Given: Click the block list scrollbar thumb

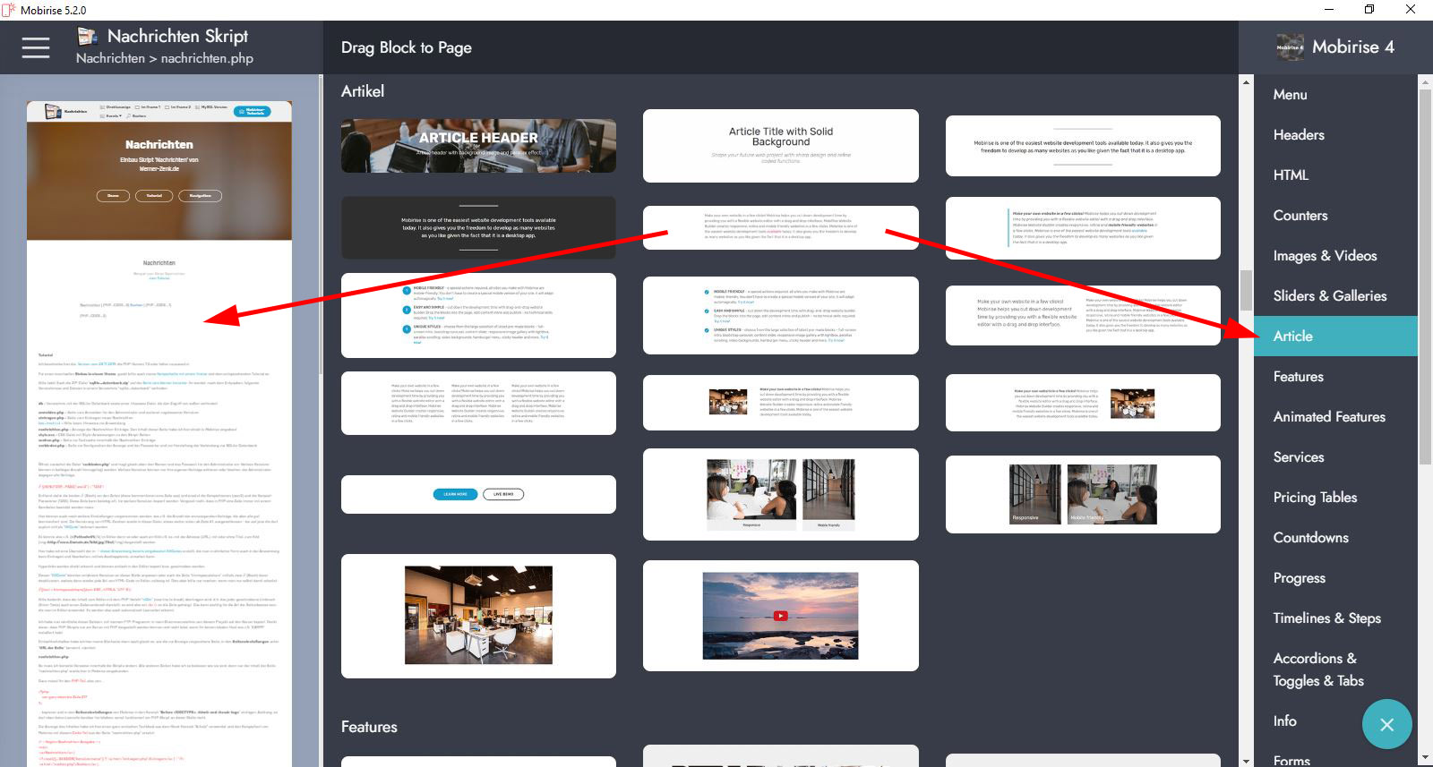Looking at the screenshot, I should pos(1246,289).
